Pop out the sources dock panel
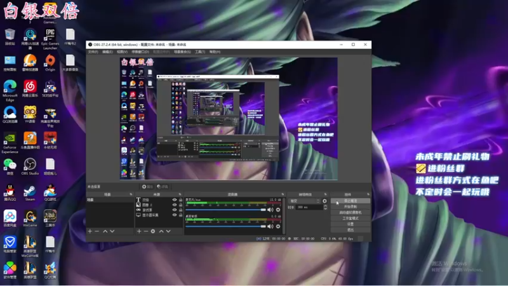This screenshot has width=508, height=286. (x=180, y=194)
